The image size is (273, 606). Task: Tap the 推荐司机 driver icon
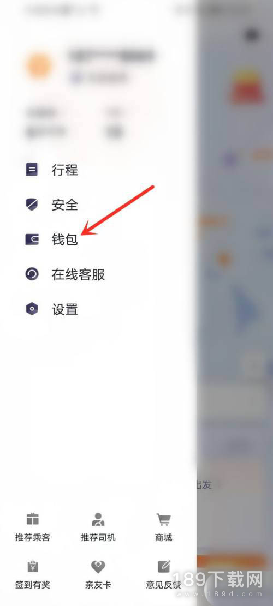click(x=98, y=519)
